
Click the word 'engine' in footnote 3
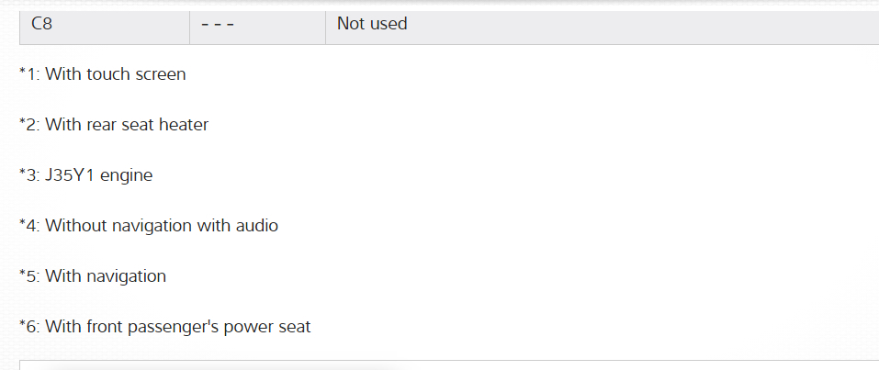126,175
